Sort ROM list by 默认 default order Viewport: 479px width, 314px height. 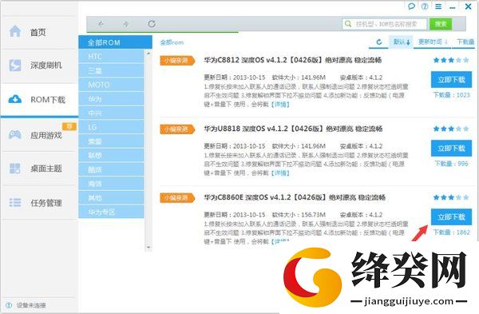[402, 42]
